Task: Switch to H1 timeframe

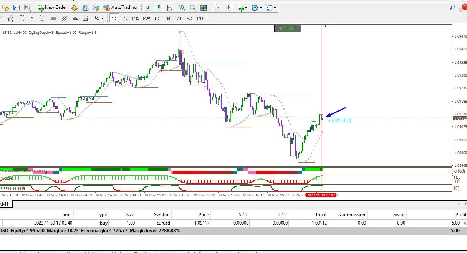Action: pyautogui.click(x=157, y=18)
